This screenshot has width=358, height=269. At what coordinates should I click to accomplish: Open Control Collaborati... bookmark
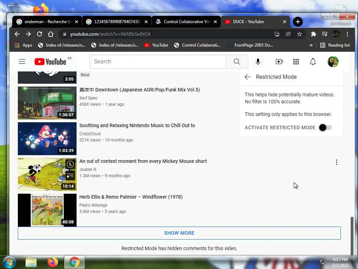(197, 45)
